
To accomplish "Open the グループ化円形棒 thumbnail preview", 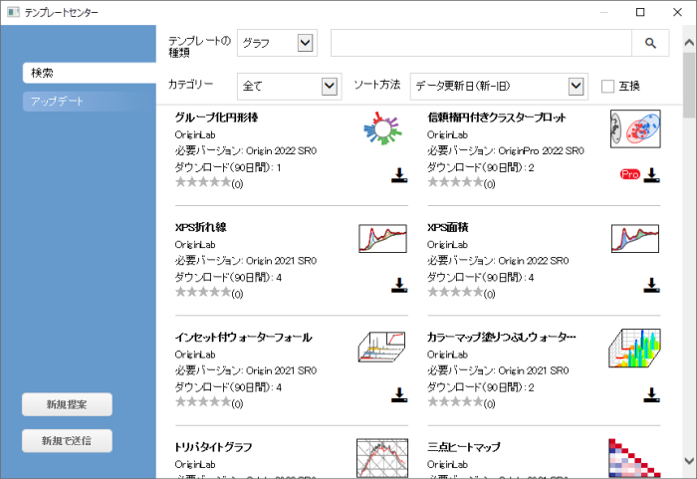I will coord(382,128).
